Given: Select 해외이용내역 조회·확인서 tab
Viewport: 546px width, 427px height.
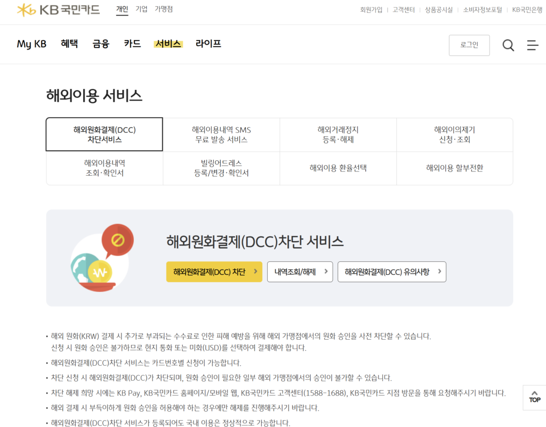Looking at the screenshot, I should (105, 168).
